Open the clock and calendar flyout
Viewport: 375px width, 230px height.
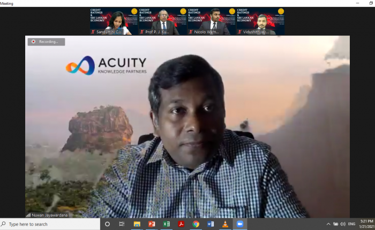(366, 224)
